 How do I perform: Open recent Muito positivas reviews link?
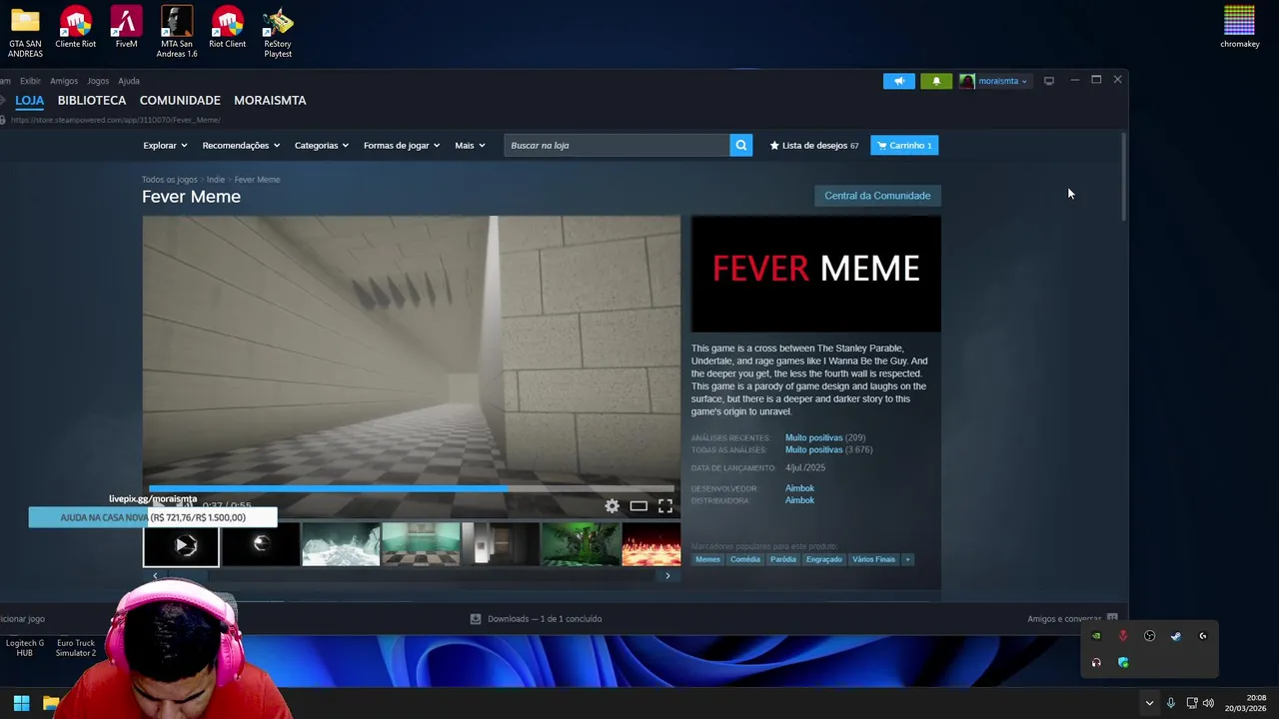pos(813,437)
